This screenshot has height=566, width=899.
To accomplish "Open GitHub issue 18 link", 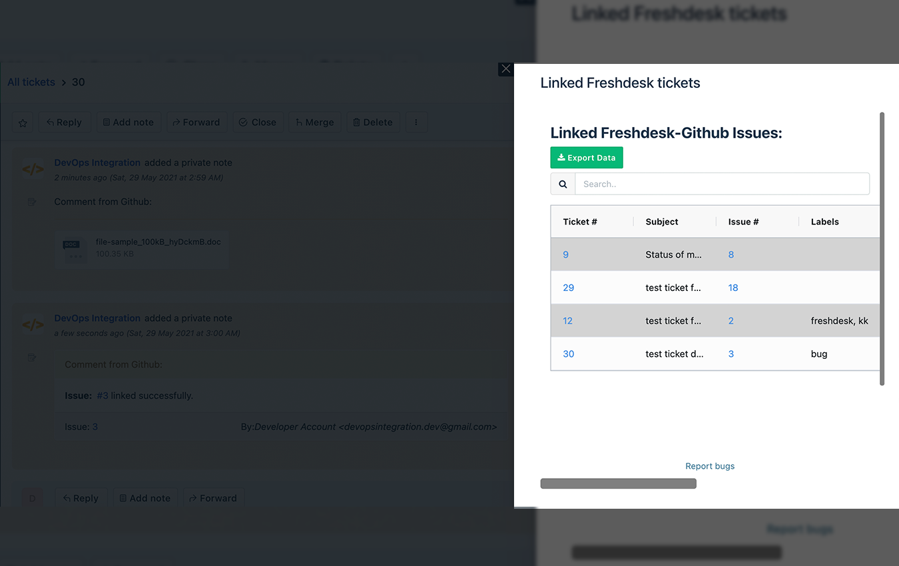I will 733,288.
